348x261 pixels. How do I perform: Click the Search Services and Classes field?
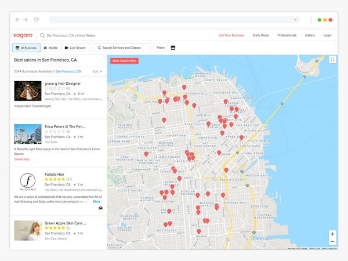(121, 48)
